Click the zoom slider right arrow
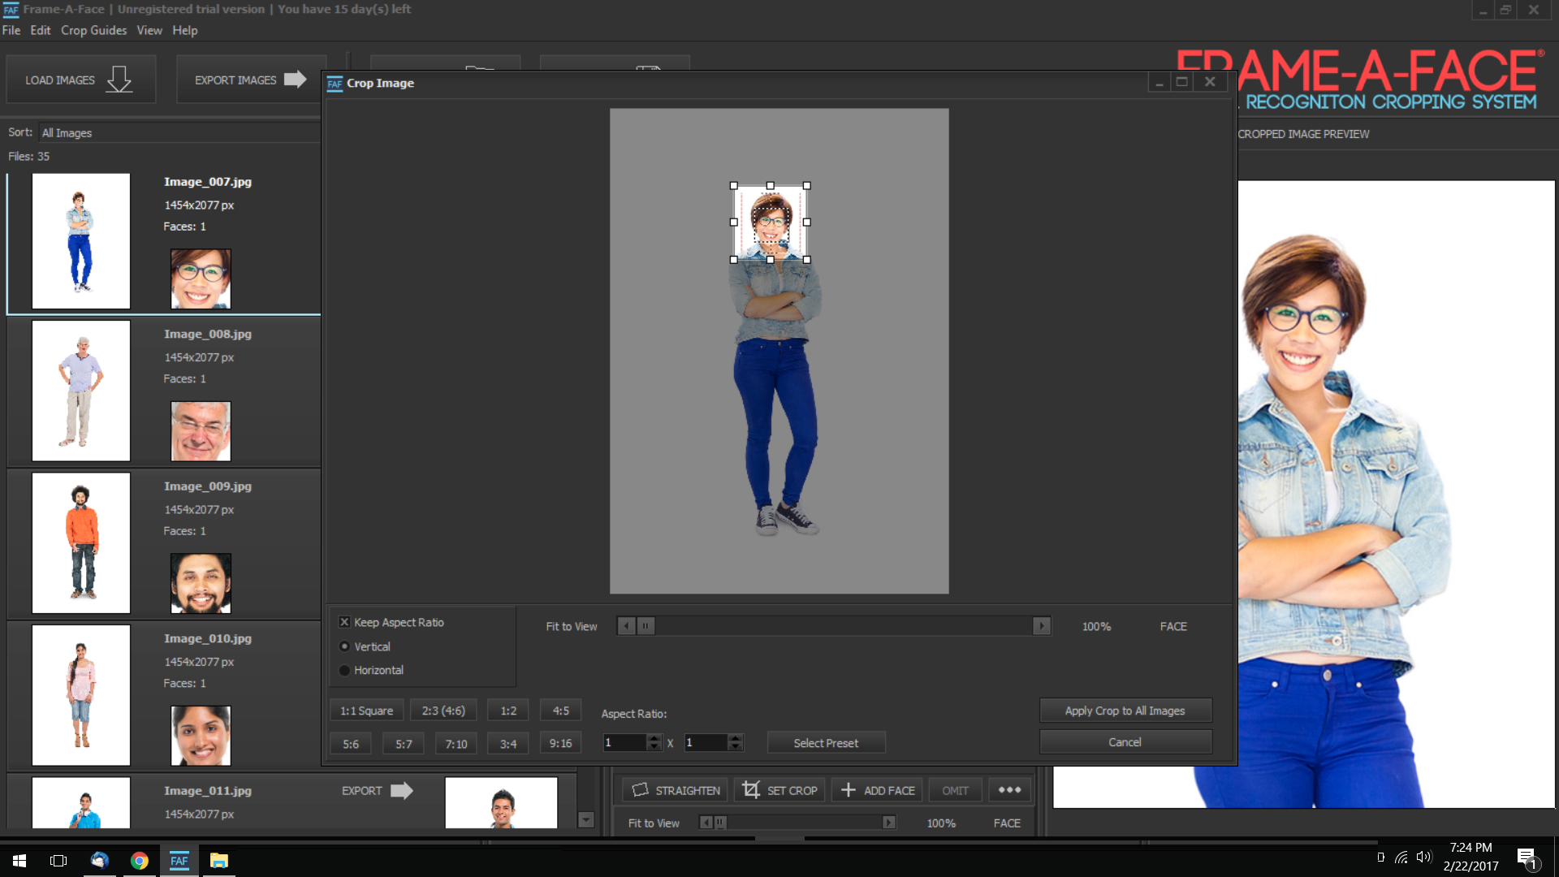Screen dimensions: 1559x877 tap(1043, 626)
